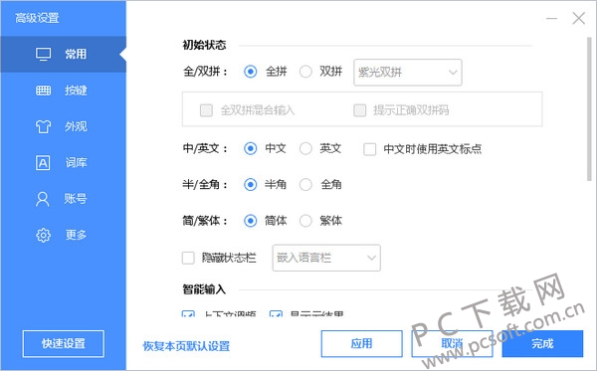Click the 中/英文 label
Viewport: 597px width, 371px height.
point(206,148)
